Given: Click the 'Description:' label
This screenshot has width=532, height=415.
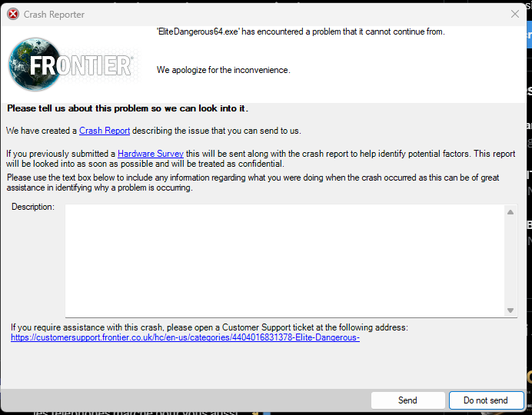Looking at the screenshot, I should [33, 207].
